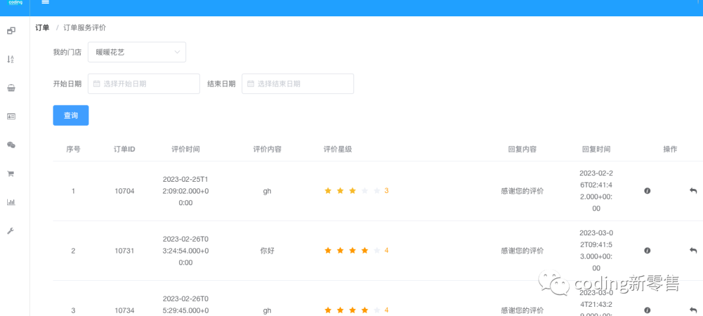Image resolution: width=703 pixels, height=316 pixels.
Task: Click the chevron arrow of 暖暖花艺 selector
Action: pyautogui.click(x=176, y=52)
